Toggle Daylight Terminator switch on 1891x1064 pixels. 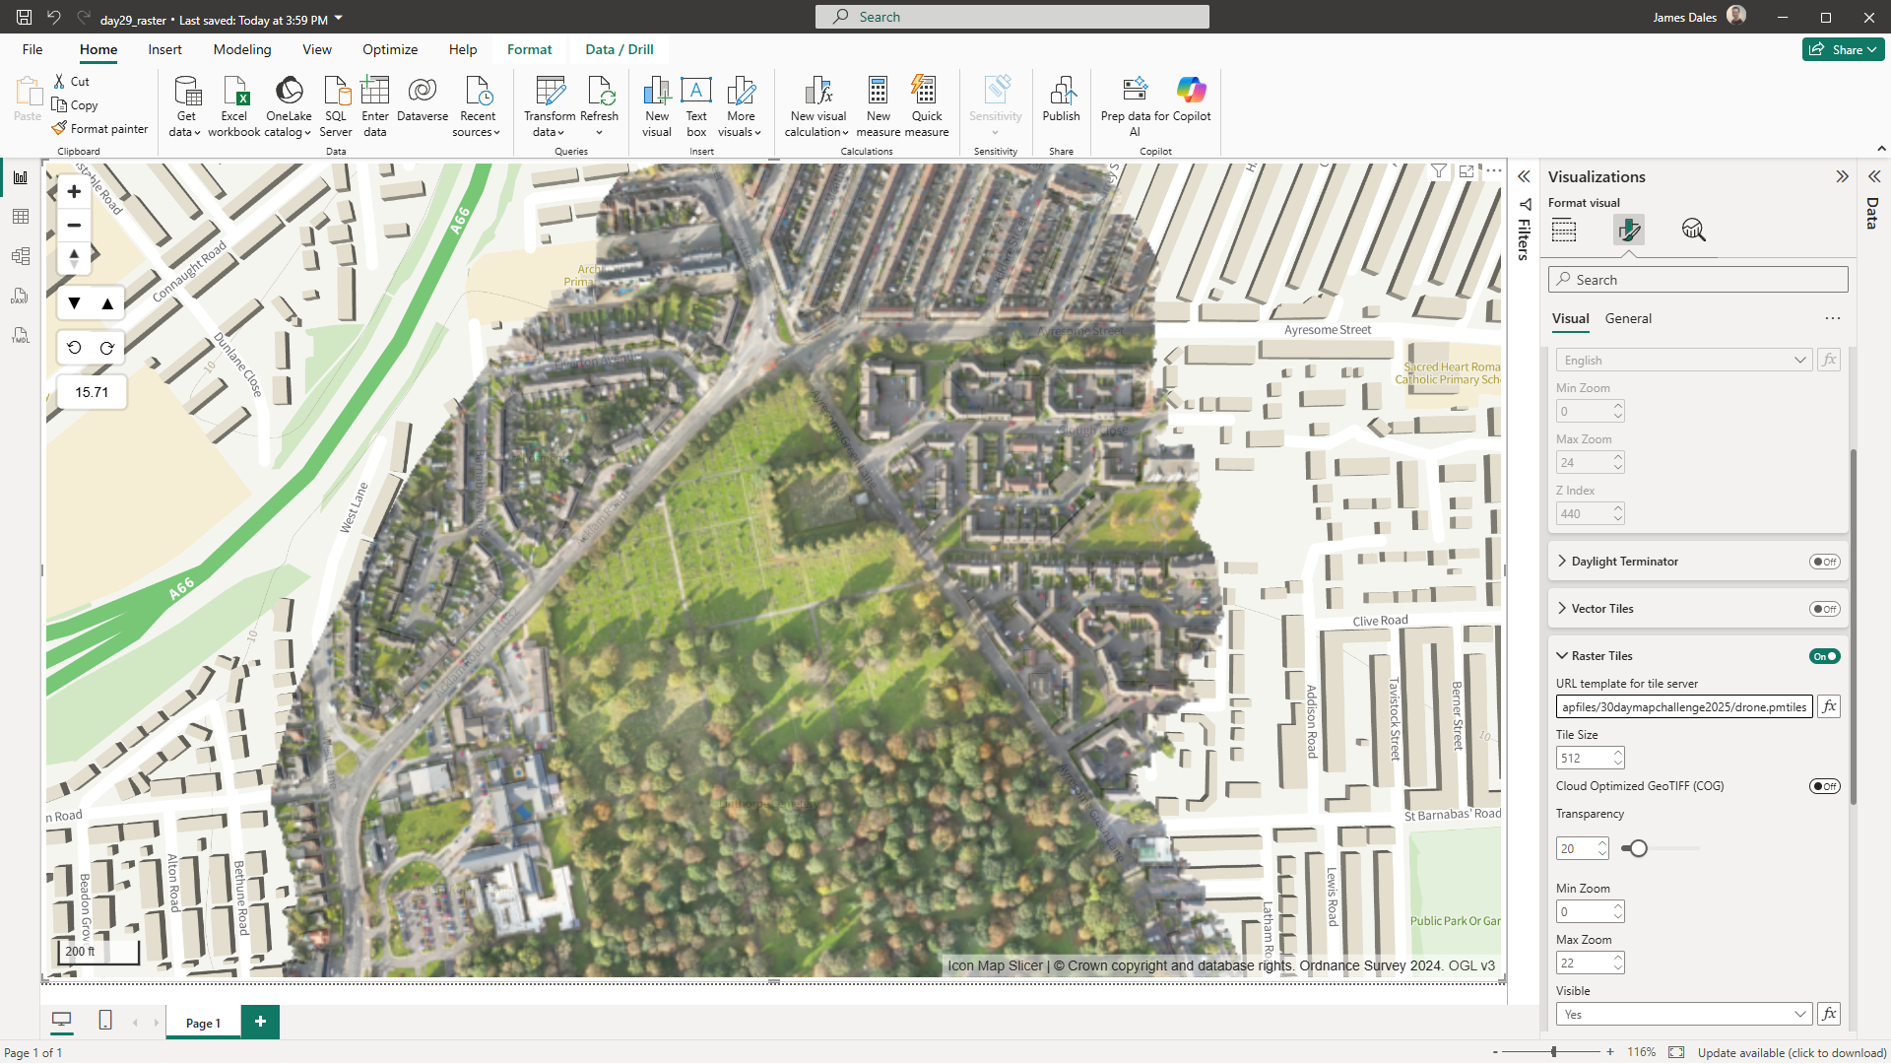(1824, 562)
